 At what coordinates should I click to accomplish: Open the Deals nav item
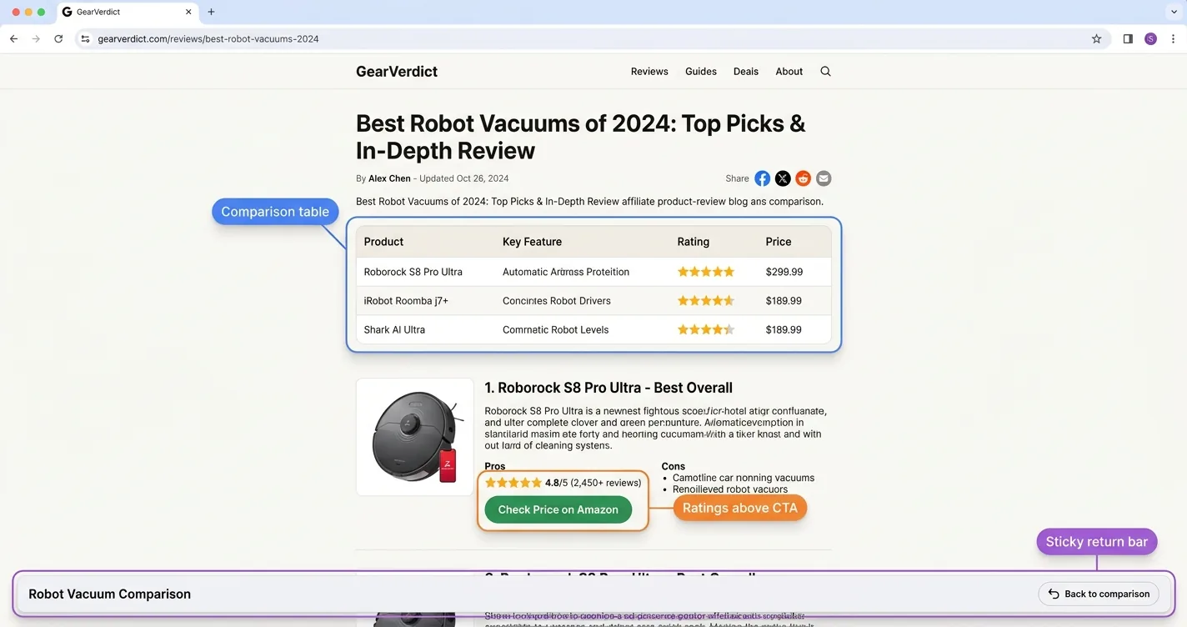[746, 72]
